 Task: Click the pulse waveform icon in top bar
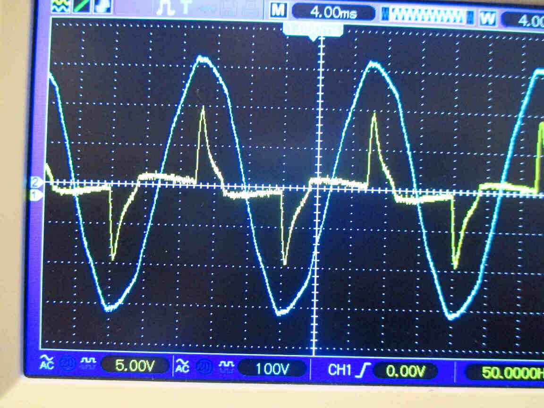[165, 8]
